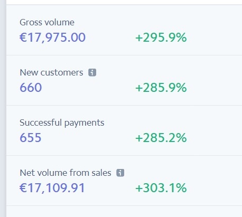
Task: Click the +303.1% net volume change
Action: pos(161,188)
